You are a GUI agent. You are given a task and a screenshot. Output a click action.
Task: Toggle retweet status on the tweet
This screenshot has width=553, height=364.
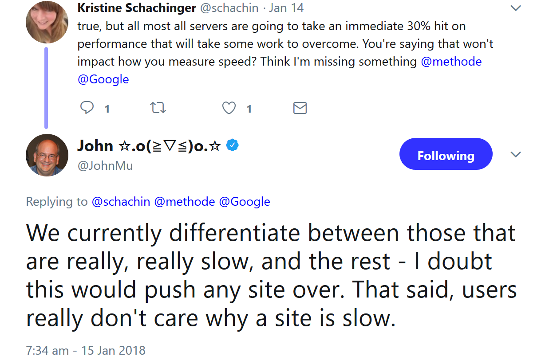click(158, 108)
